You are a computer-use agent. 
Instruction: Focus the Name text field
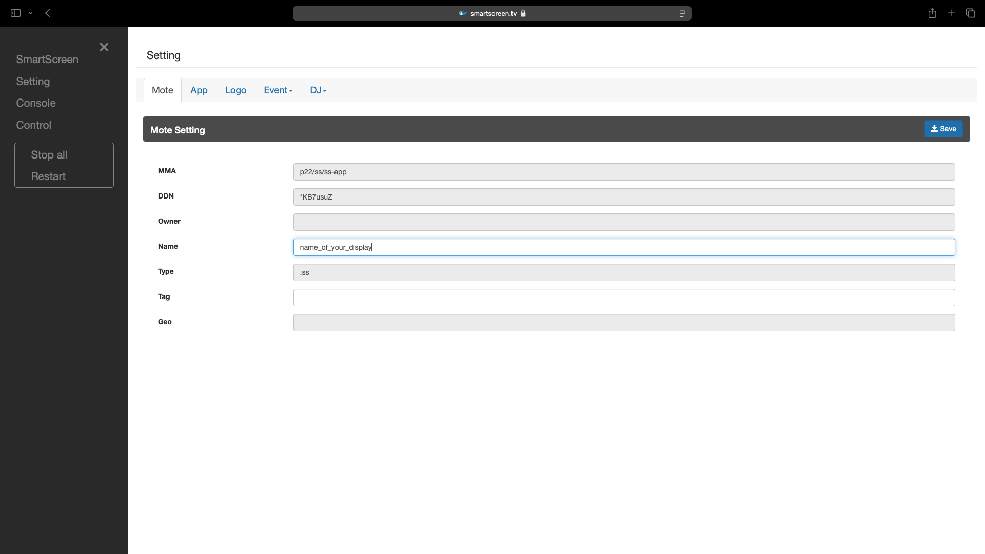click(x=624, y=247)
